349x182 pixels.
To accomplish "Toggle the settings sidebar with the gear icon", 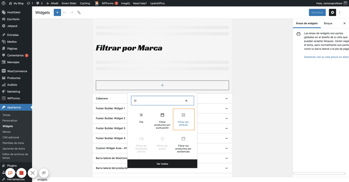I will click(332, 12).
